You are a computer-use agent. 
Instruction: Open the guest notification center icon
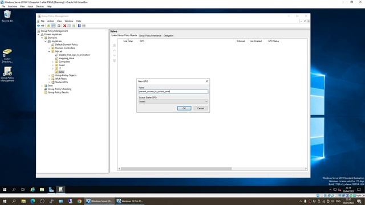coord(359,190)
